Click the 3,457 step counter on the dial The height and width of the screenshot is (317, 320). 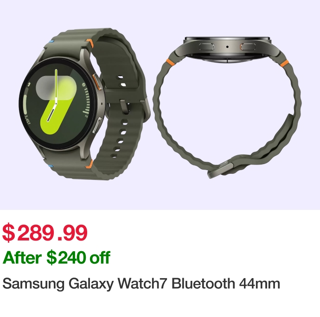pyautogui.click(x=27, y=119)
